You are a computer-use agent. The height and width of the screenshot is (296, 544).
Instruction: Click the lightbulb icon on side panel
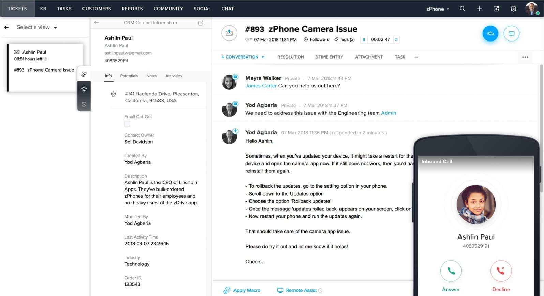coord(84,89)
